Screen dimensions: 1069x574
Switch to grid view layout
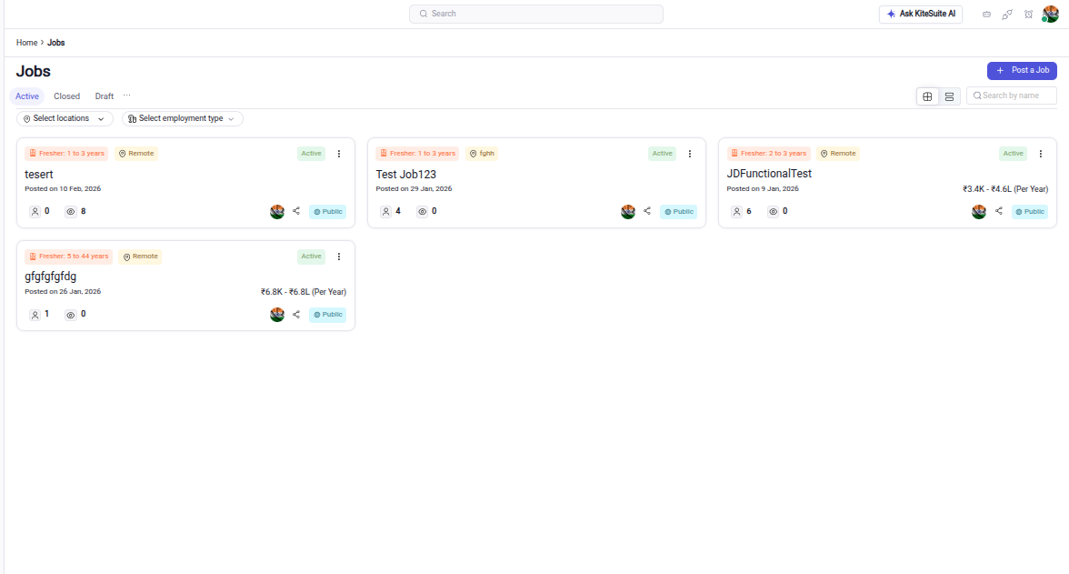click(x=927, y=97)
